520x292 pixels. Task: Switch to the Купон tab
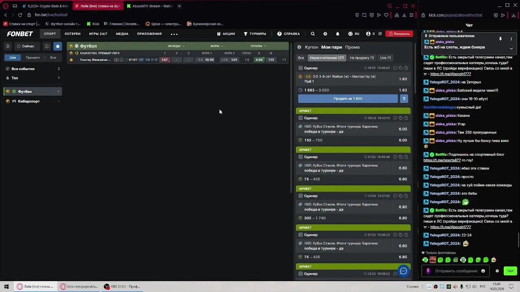tap(311, 47)
